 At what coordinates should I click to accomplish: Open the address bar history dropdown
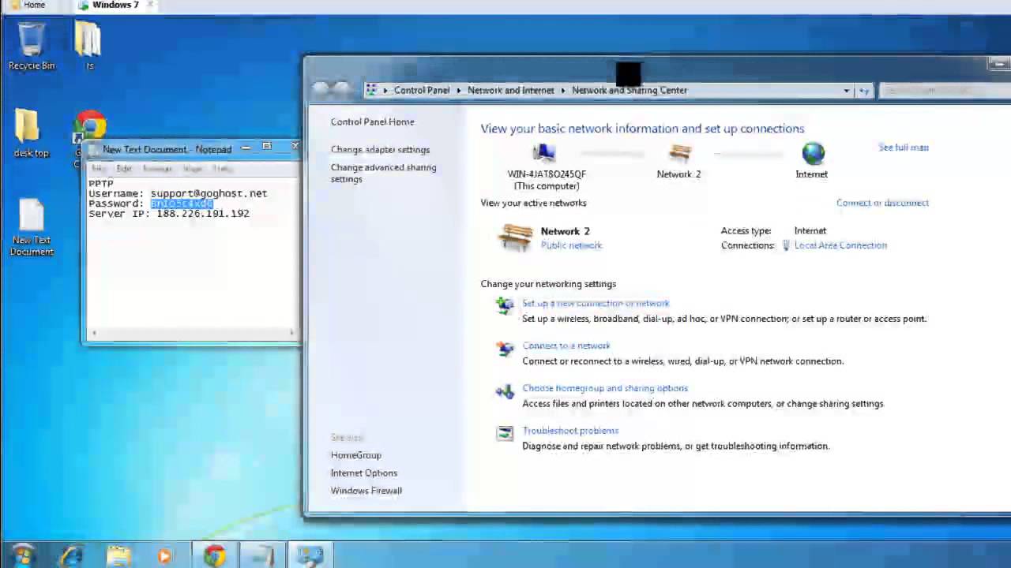847,91
